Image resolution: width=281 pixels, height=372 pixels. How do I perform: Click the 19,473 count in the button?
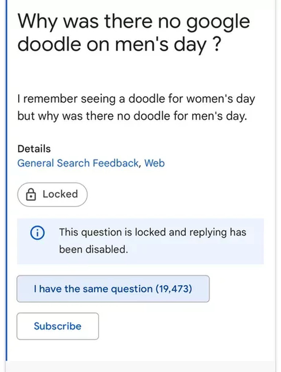pyautogui.click(x=174, y=289)
